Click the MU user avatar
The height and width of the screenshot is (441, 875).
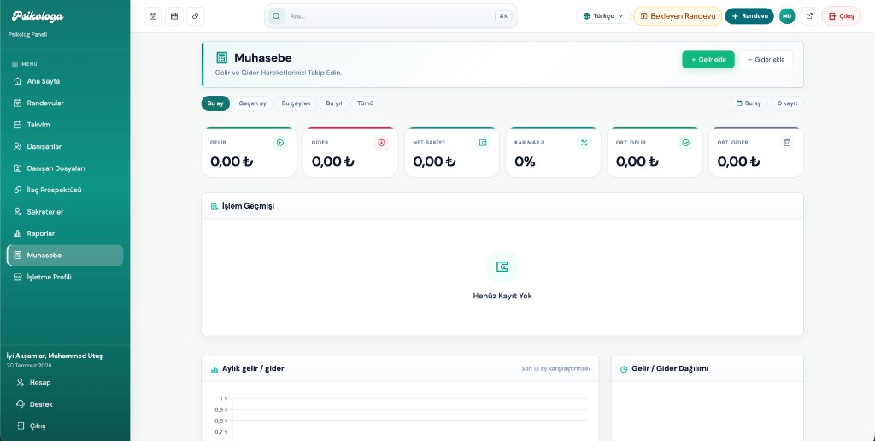coord(787,16)
